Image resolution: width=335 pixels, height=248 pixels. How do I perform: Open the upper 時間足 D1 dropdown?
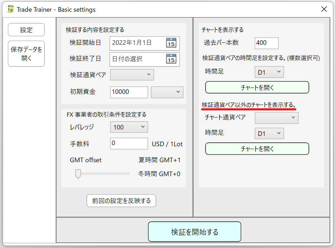coord(269,72)
